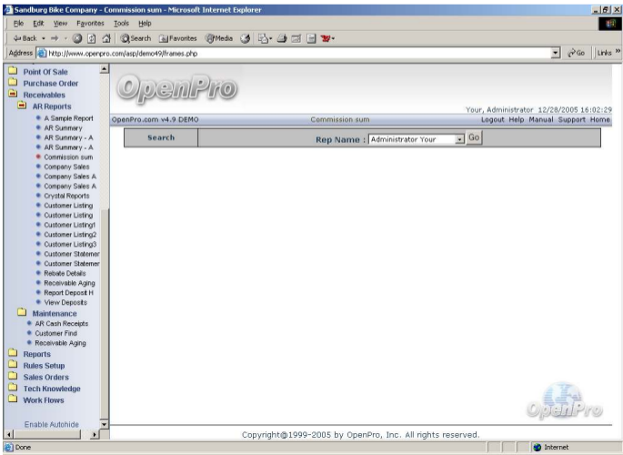This screenshot has height=455, width=623.
Task: Print the page via Print icon
Action: 282,38
